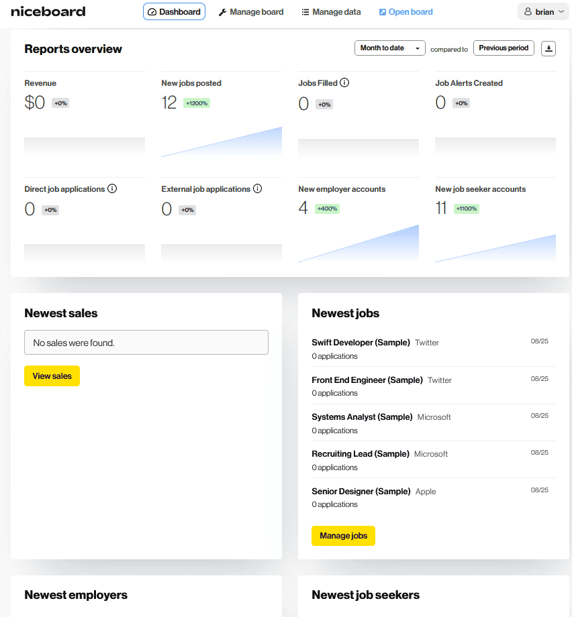Click the info icon next to Jobs Filled
The image size is (572, 617).
(x=344, y=82)
